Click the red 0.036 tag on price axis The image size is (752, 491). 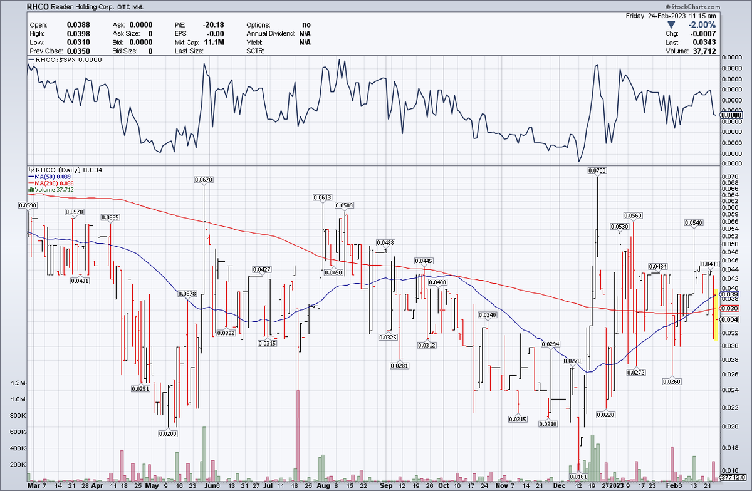point(729,308)
